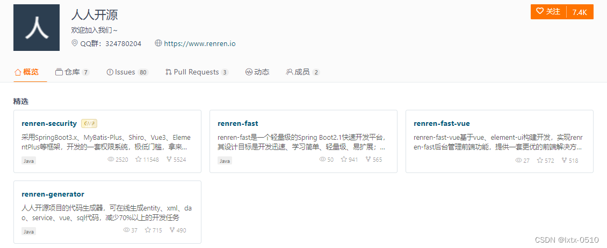
Task: Click the renren-generator description text
Action: (106, 213)
